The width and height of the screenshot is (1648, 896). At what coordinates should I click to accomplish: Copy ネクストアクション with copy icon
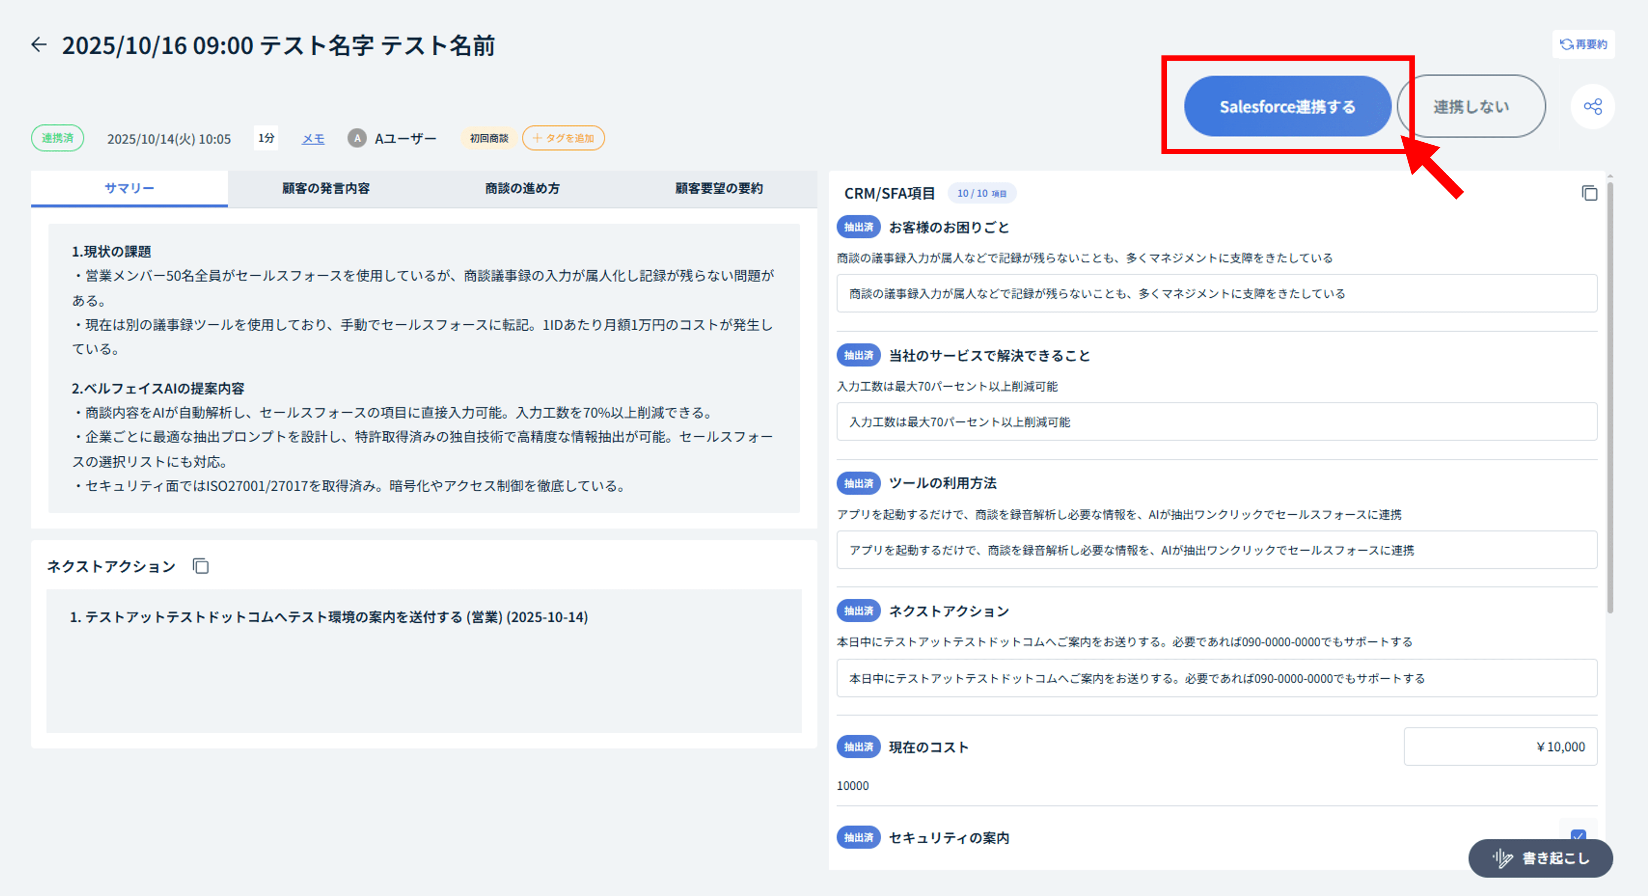click(x=201, y=566)
